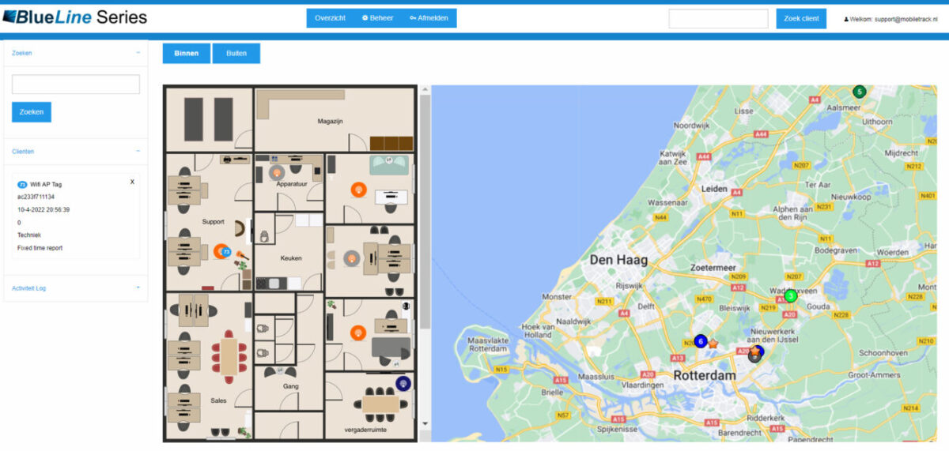This screenshot has width=949, height=451.
Task: Click the orange star marker beside marker 6
Action: 713,344
